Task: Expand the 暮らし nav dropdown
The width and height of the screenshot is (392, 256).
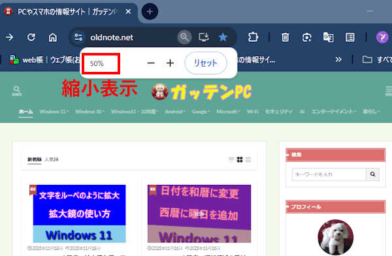Action: 372,112
